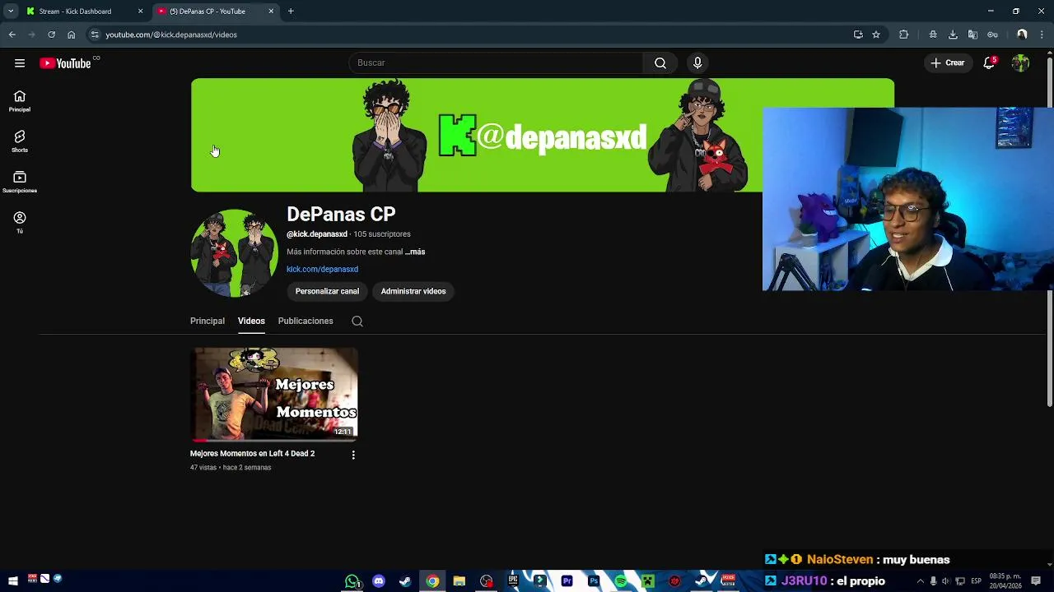
Task: Click the DePanas CP channel avatar
Action: click(234, 253)
